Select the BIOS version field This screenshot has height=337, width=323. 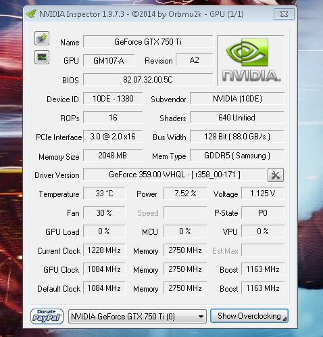click(148, 79)
